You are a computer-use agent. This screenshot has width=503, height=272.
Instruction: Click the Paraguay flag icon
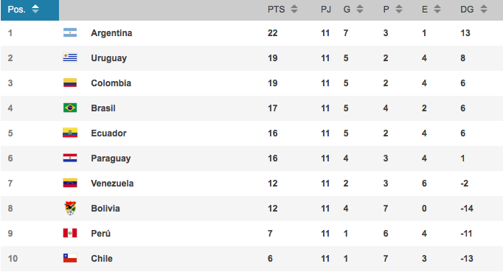[70, 158]
